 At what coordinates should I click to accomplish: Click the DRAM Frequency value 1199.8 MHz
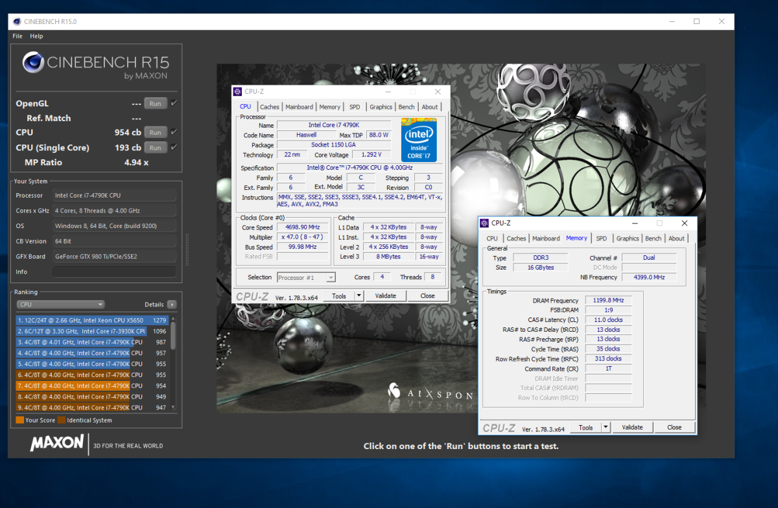pos(608,300)
